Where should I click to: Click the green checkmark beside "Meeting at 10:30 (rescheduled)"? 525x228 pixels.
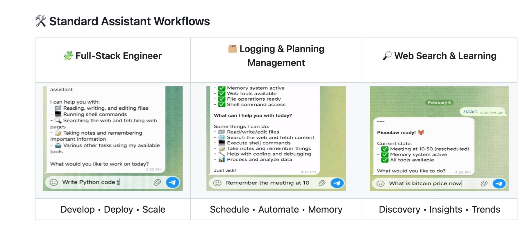pos(385,149)
